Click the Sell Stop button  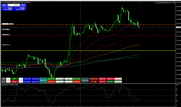(x=77, y=81)
